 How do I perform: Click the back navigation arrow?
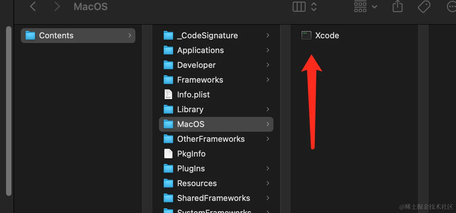pos(32,6)
